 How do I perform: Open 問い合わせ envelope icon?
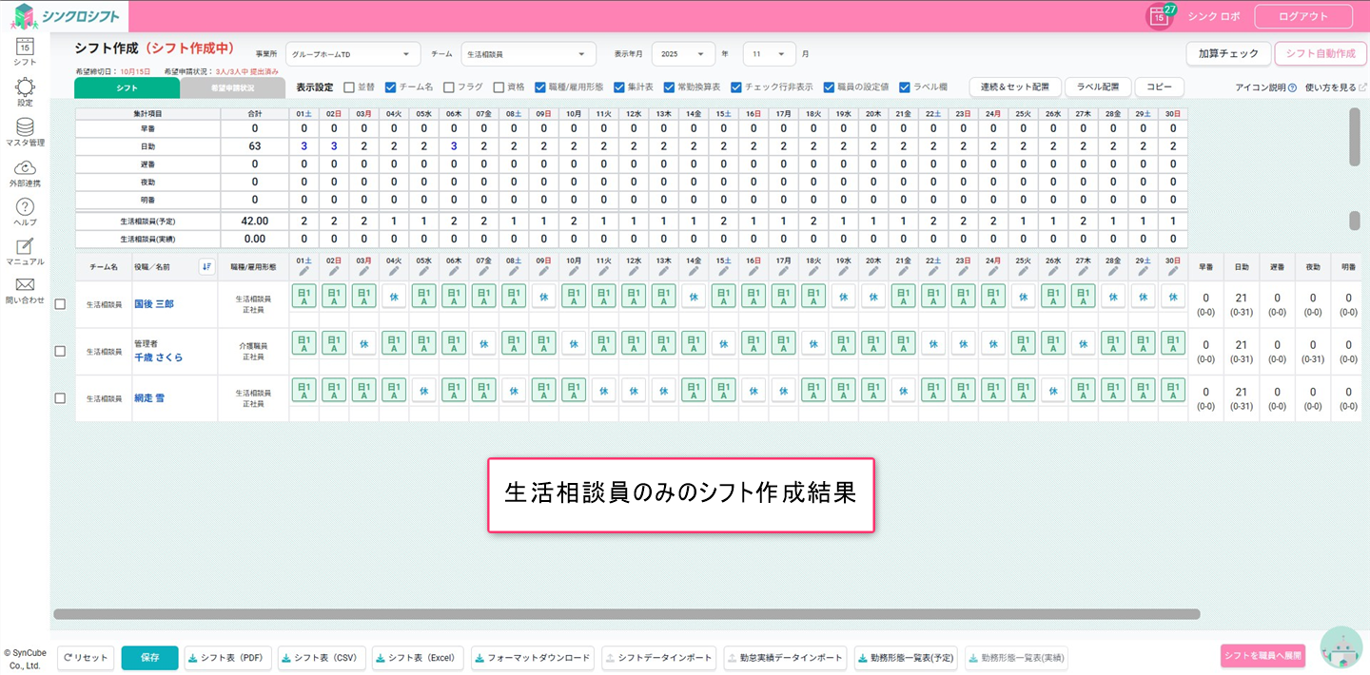click(x=25, y=285)
